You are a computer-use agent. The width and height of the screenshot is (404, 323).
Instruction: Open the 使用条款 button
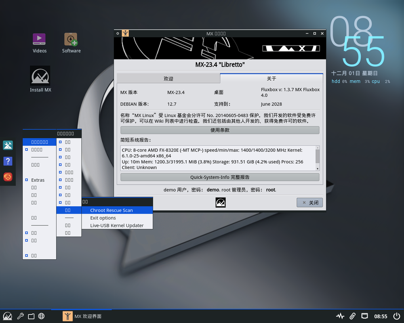[x=220, y=130]
